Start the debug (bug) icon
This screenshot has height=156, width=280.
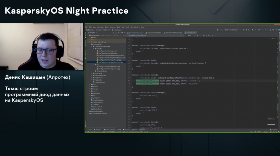click(244, 30)
